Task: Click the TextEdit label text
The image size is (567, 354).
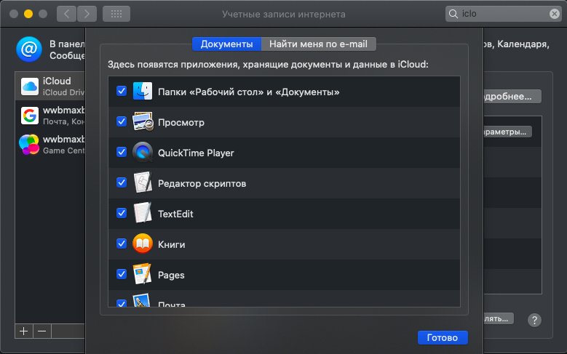Action: (175, 214)
